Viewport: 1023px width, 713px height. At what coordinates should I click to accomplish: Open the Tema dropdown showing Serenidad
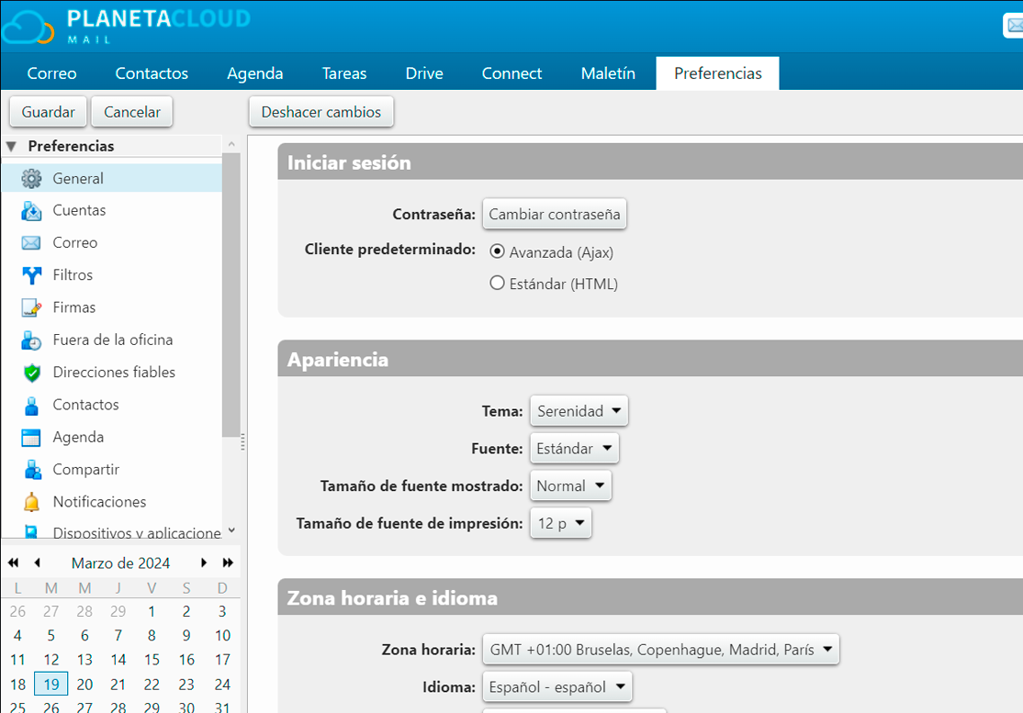[579, 411]
